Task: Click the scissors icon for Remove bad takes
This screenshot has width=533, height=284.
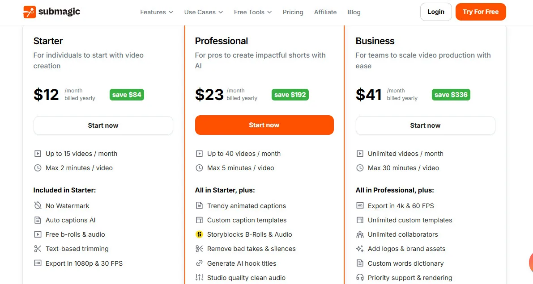Action: coord(199,249)
